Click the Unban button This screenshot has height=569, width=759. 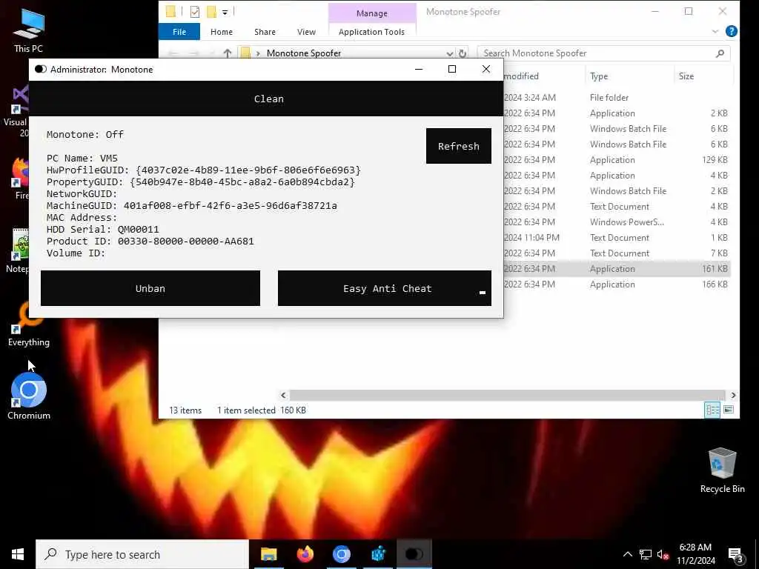click(150, 288)
